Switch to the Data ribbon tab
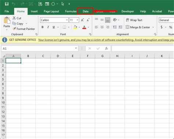The image size is (174, 139). pos(86,11)
